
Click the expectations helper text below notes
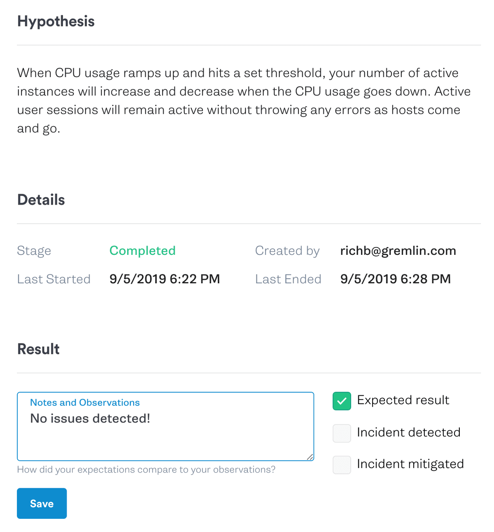(146, 470)
